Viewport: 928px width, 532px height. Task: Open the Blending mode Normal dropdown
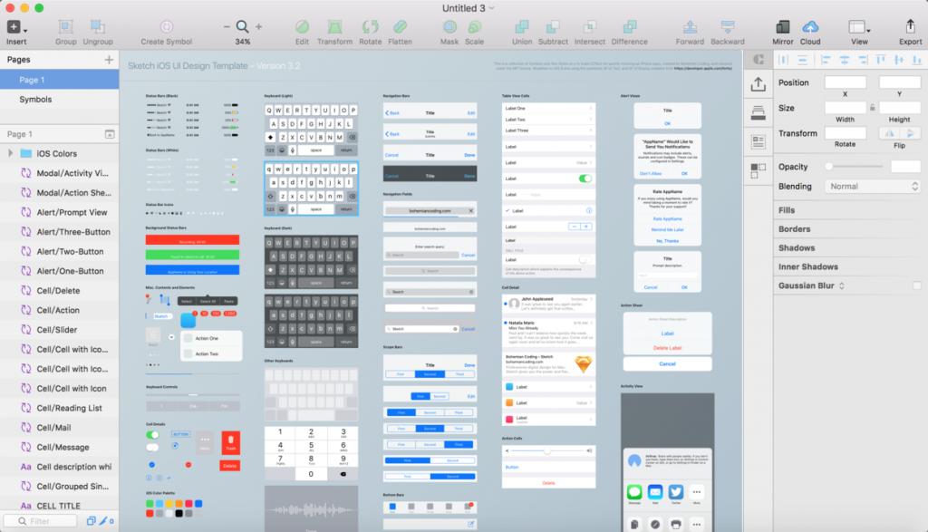click(872, 186)
